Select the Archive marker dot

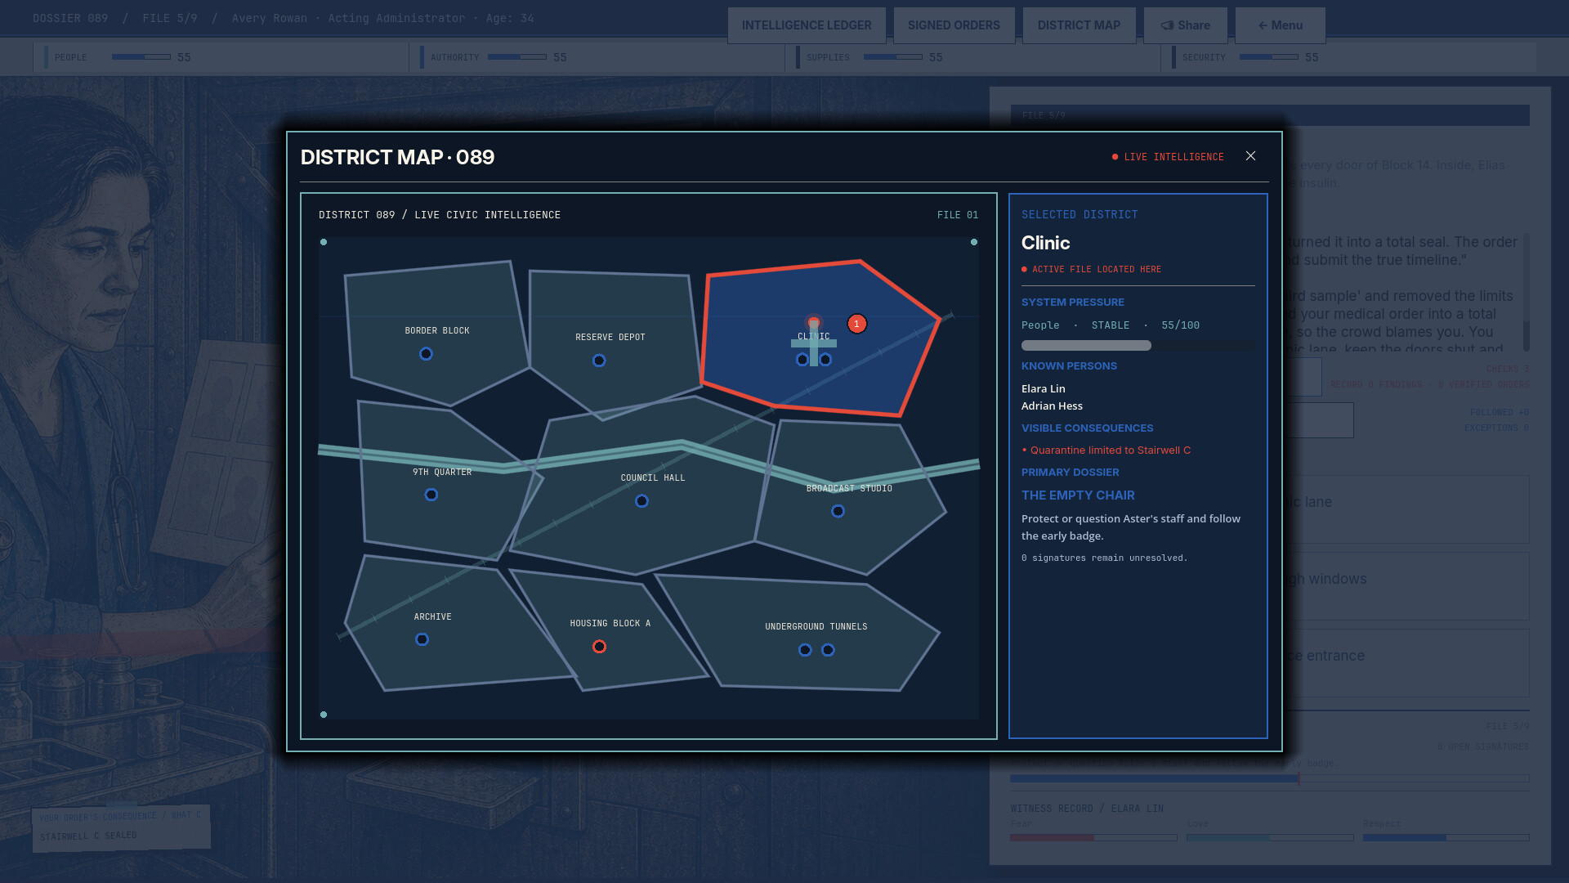(x=422, y=639)
